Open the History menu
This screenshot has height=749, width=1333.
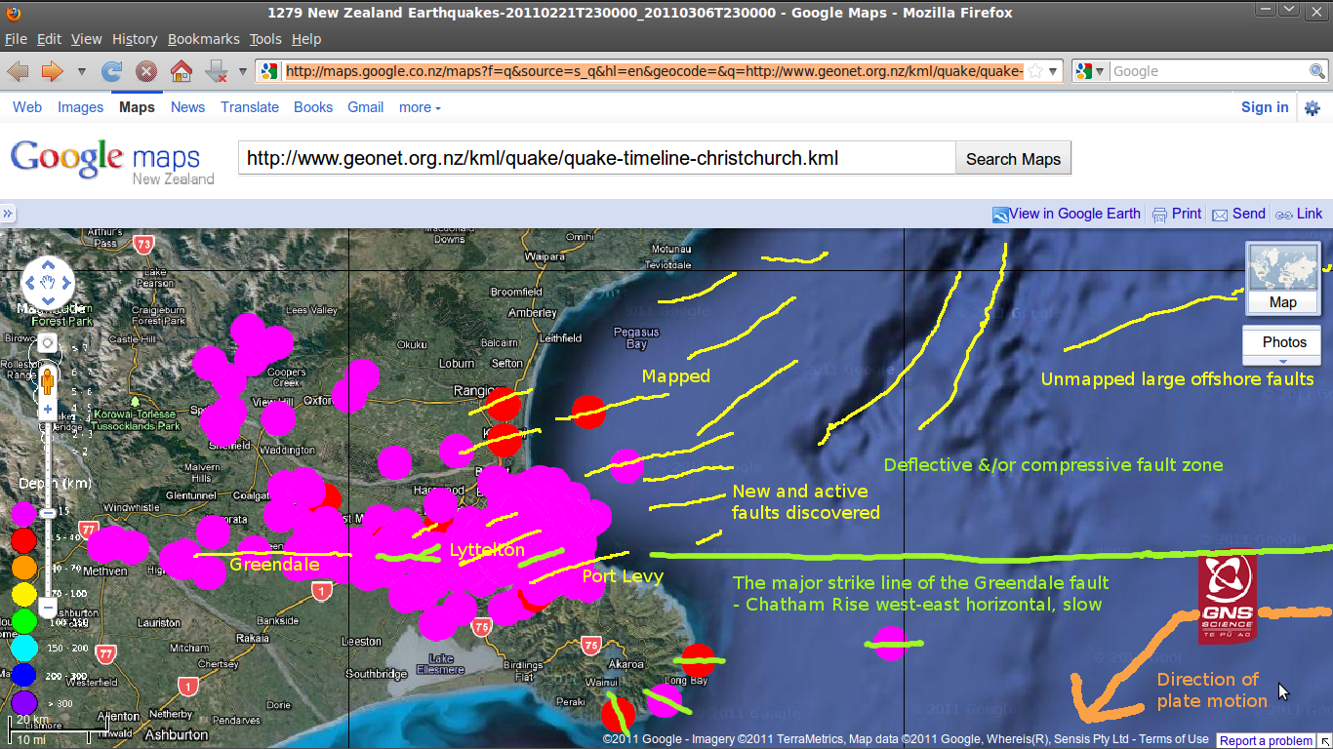click(135, 39)
